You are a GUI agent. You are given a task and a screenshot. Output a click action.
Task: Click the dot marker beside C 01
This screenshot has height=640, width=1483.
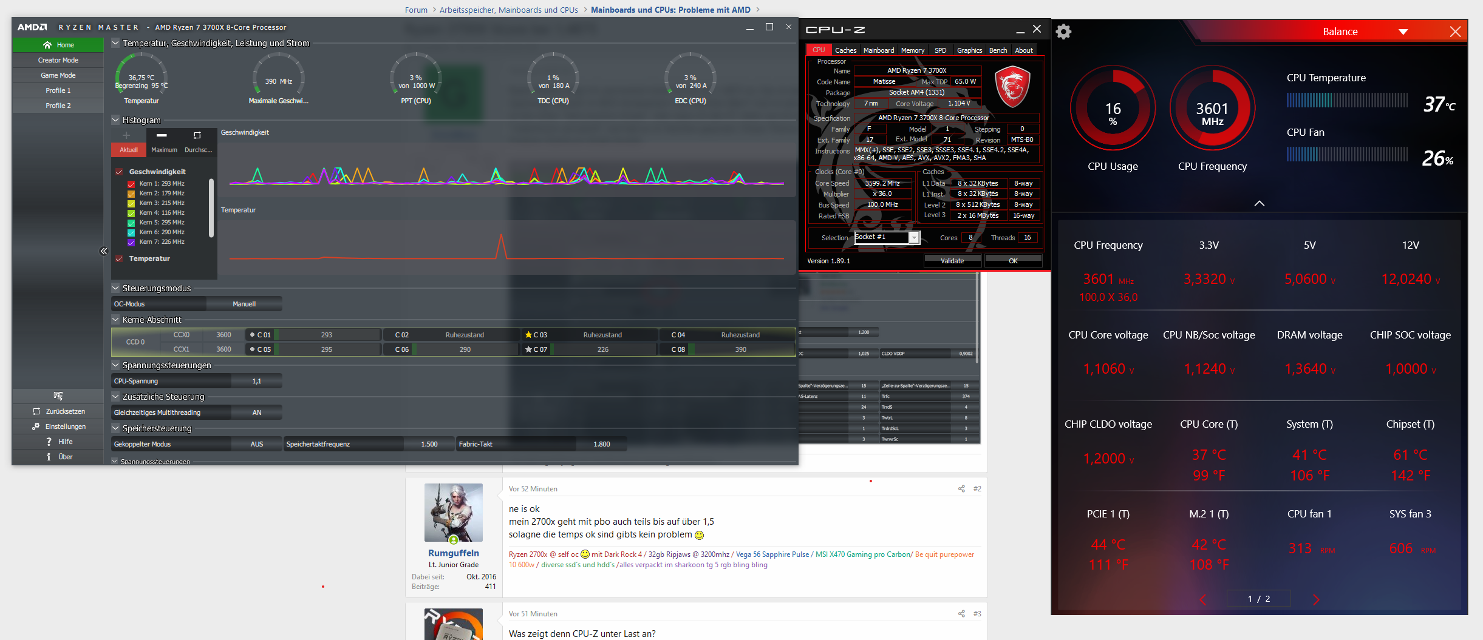[252, 335]
